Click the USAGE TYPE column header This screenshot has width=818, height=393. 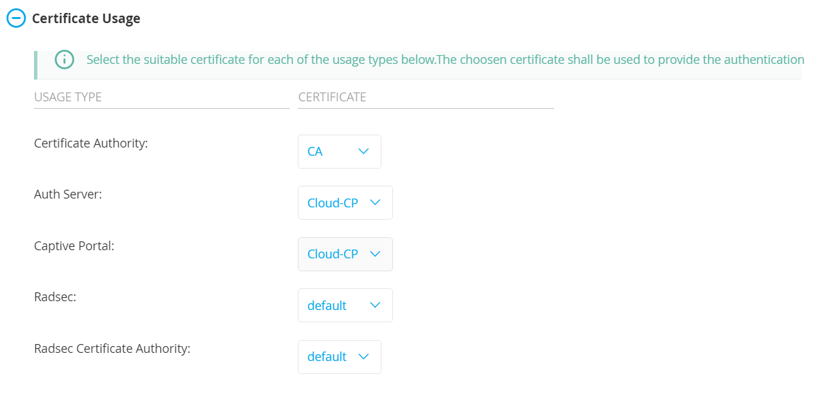(x=68, y=97)
